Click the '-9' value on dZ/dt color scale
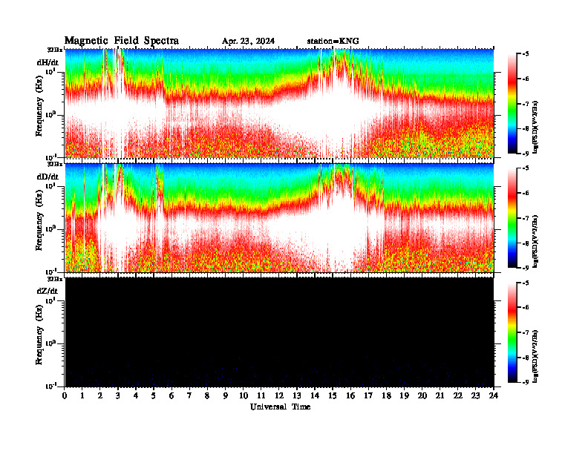This screenshot has height=454, width=588. pyautogui.click(x=525, y=382)
